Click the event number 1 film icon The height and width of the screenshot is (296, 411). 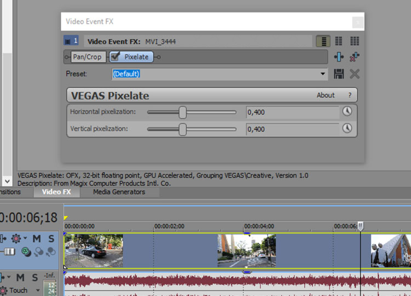[71, 41]
